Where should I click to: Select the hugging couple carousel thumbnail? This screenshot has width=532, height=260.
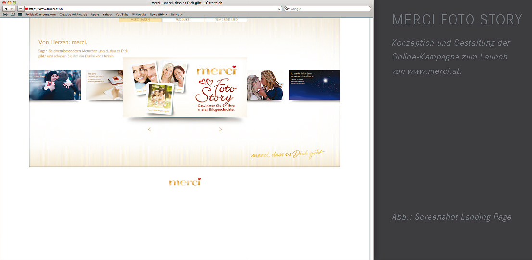pyautogui.click(x=55, y=85)
